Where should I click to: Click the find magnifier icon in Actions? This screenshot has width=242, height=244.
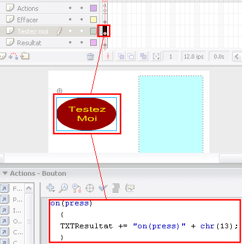click(63, 188)
